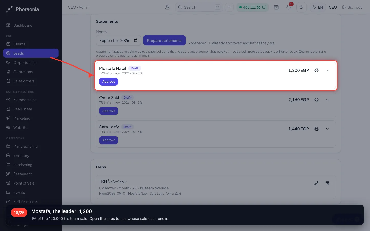Open Opportunities section
The image size is (370, 231).
[x=31, y=62]
